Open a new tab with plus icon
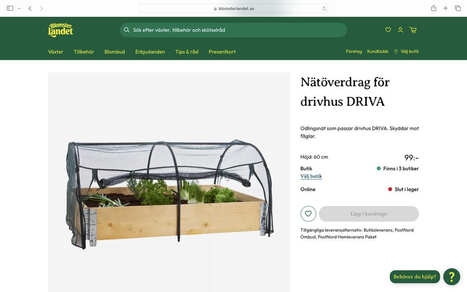Viewport: 467px width, 292px height. point(445,8)
